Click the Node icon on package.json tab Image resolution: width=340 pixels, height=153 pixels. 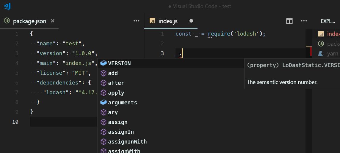(7, 21)
